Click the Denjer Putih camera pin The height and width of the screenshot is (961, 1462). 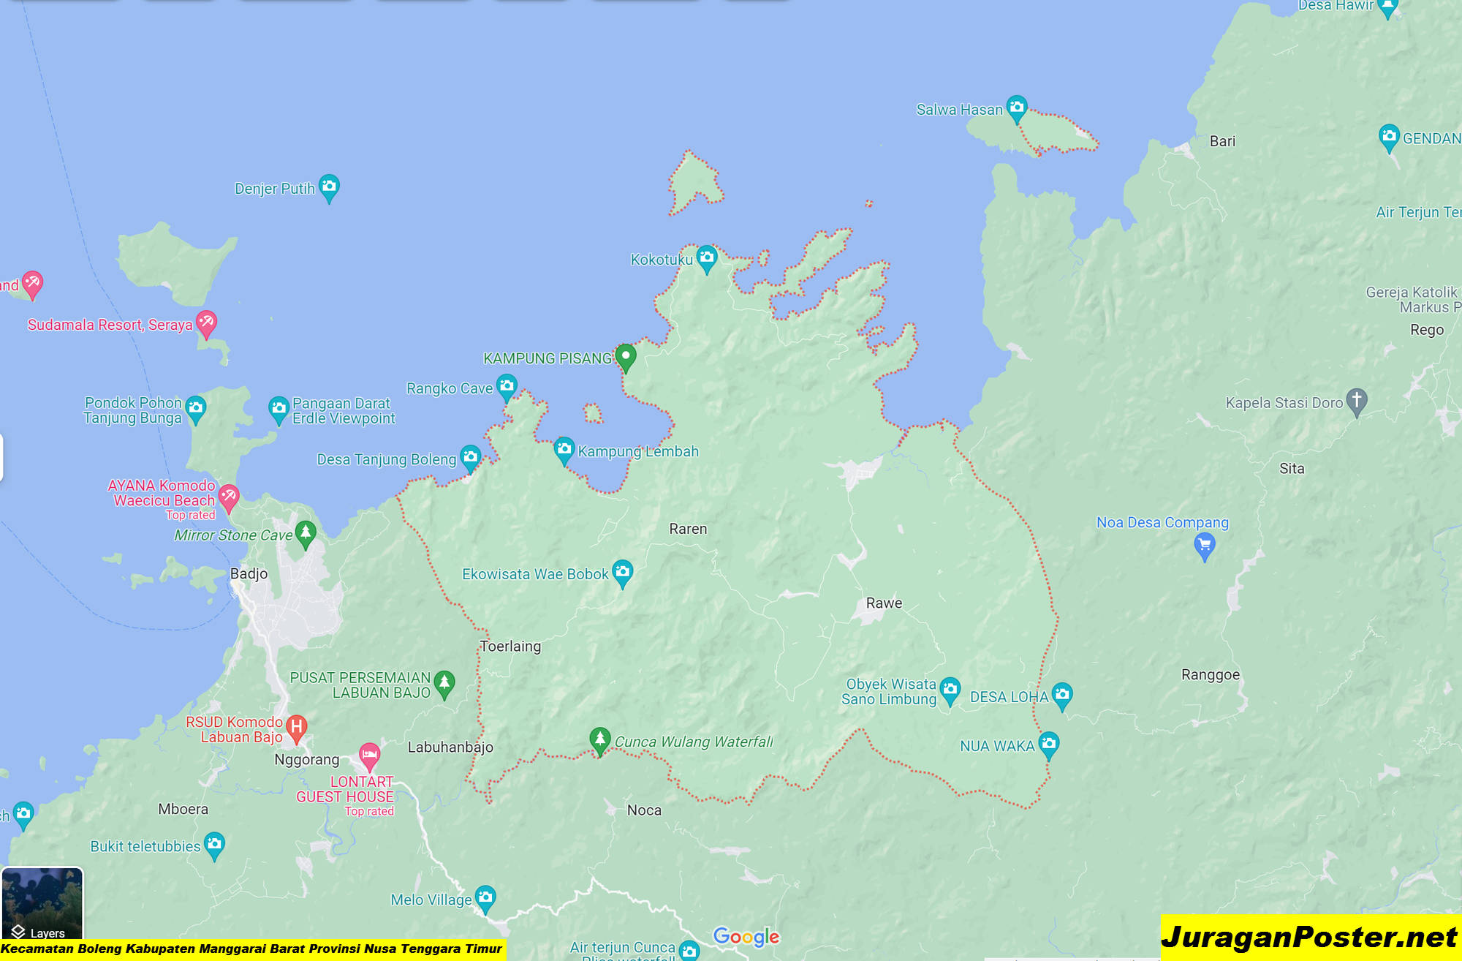329,187
